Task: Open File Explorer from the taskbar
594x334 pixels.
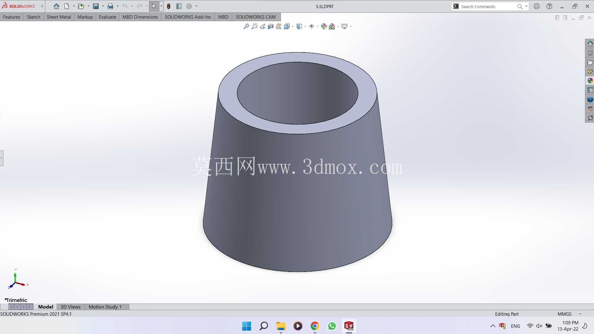Action: (281, 326)
